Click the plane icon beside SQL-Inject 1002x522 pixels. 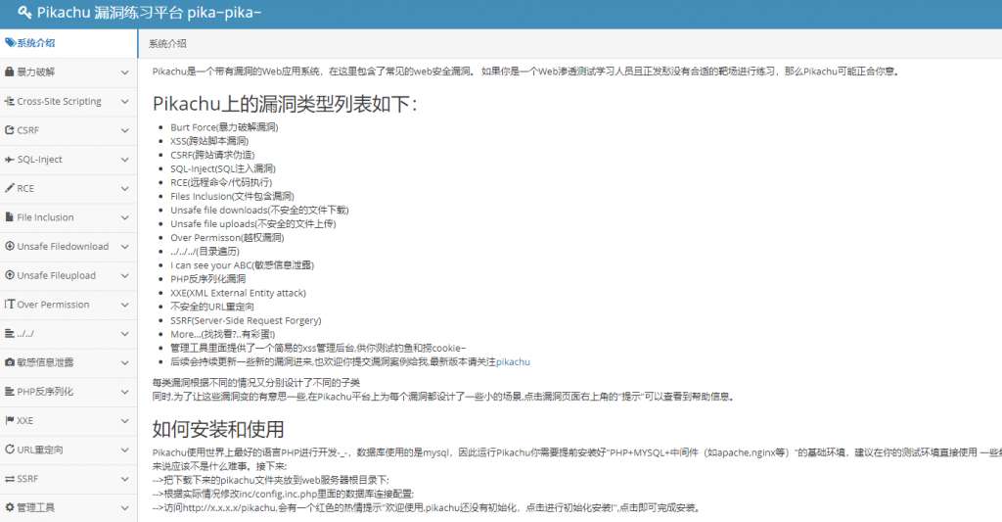[10, 160]
